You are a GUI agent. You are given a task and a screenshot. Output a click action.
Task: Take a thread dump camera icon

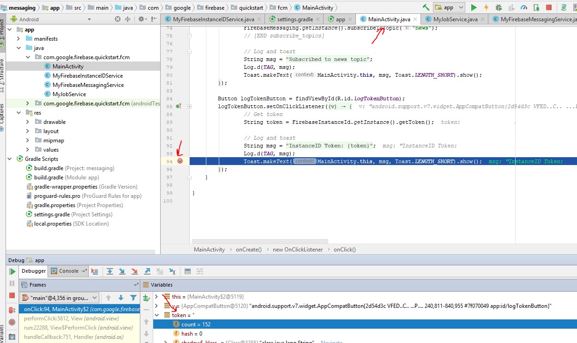coord(12,337)
